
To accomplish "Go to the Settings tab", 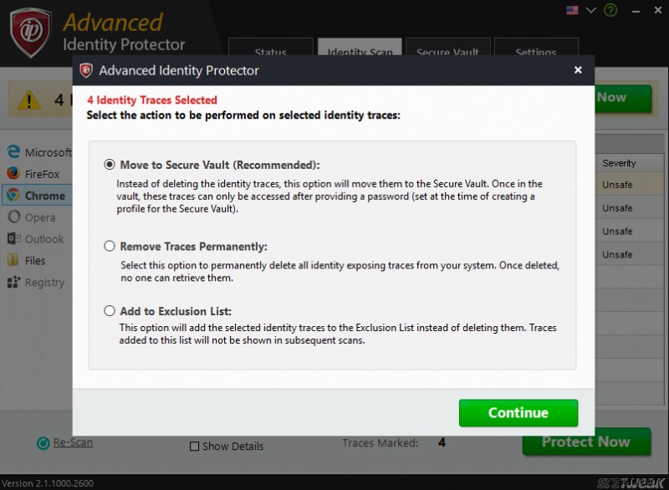I will click(536, 47).
